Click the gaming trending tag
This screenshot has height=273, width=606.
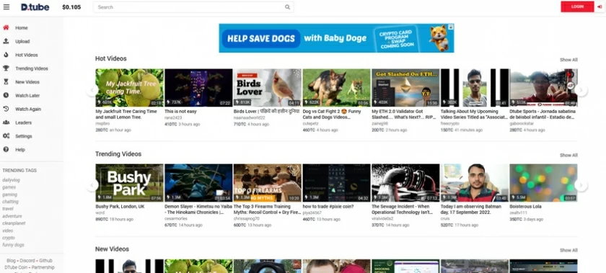pyautogui.click(x=9, y=194)
